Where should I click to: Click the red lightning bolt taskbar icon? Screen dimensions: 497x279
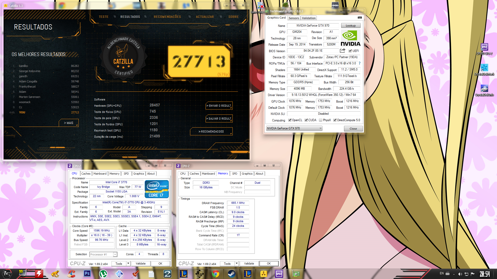39,274
